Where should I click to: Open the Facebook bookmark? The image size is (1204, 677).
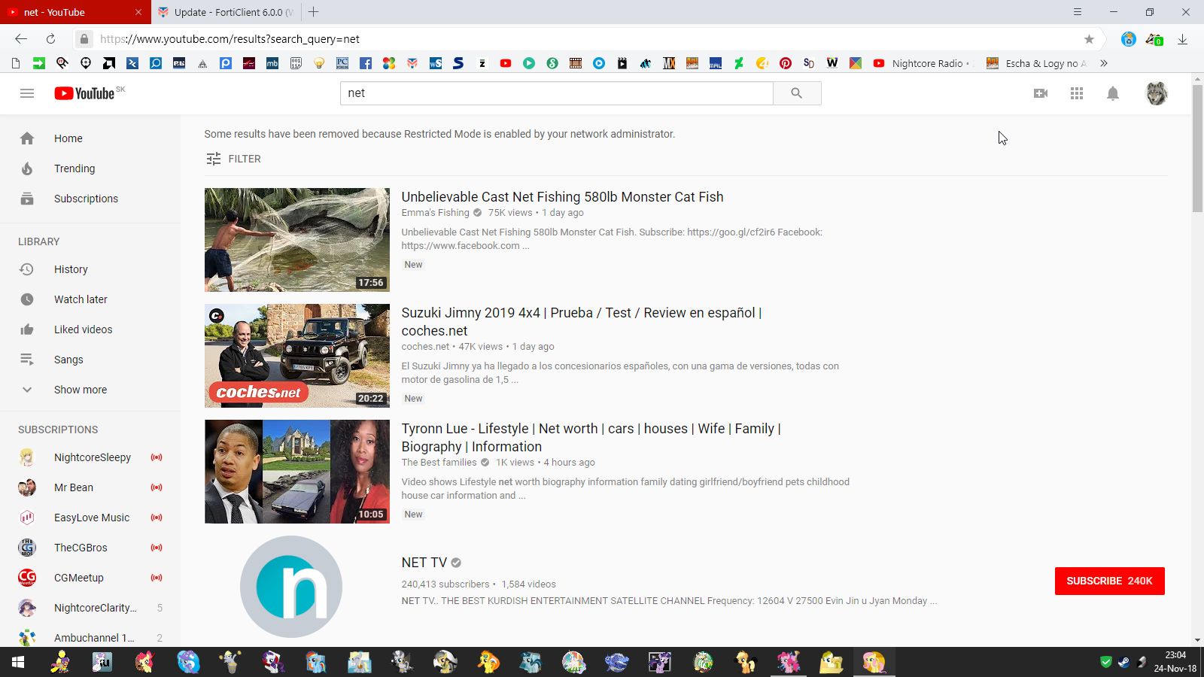coord(366,63)
